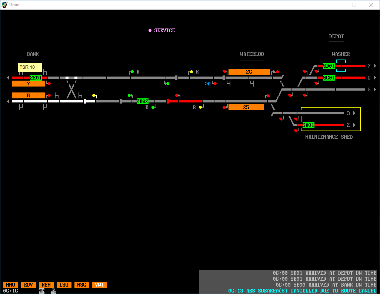The image size is (380, 294).
Task: Click train describer 2E01 at Bank
Action: [x=36, y=78]
